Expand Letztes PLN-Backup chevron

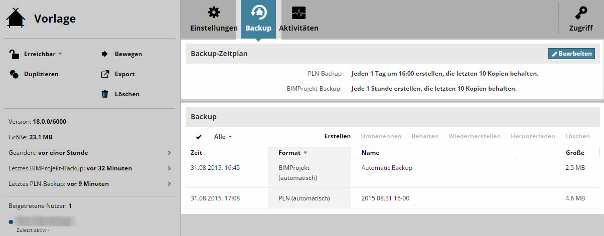coord(169,184)
